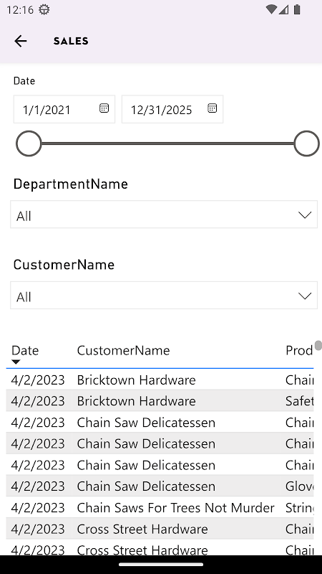322x574 pixels.
Task: Tap the back arrow icon
Action: 21,41
